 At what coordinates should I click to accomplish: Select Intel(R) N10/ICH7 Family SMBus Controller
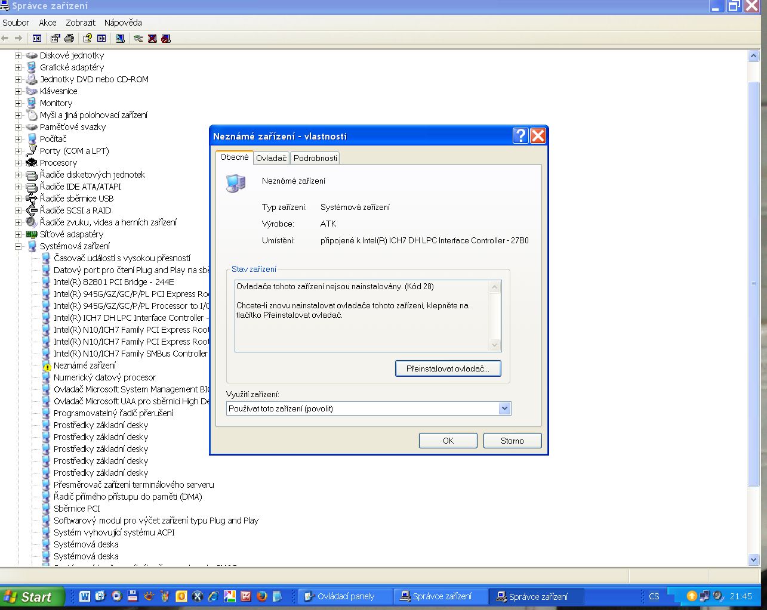coord(131,354)
